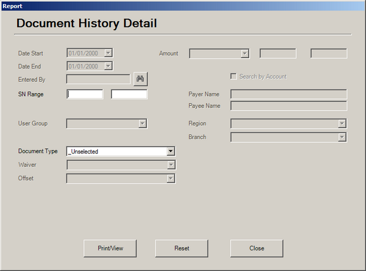The height and width of the screenshot is (271, 366).
Task: Click the Payer Name field
Action: pyautogui.click(x=289, y=94)
